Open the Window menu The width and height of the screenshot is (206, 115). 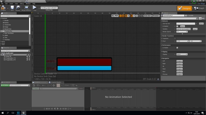point(28,4)
